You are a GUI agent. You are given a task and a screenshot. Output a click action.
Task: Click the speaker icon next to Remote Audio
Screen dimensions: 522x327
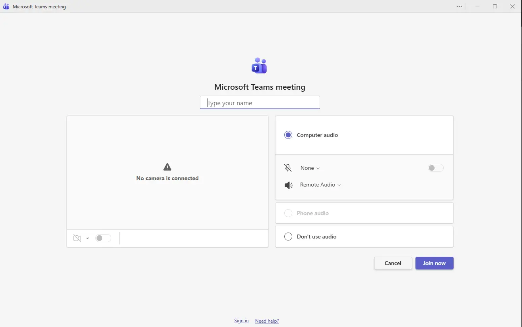tap(288, 185)
